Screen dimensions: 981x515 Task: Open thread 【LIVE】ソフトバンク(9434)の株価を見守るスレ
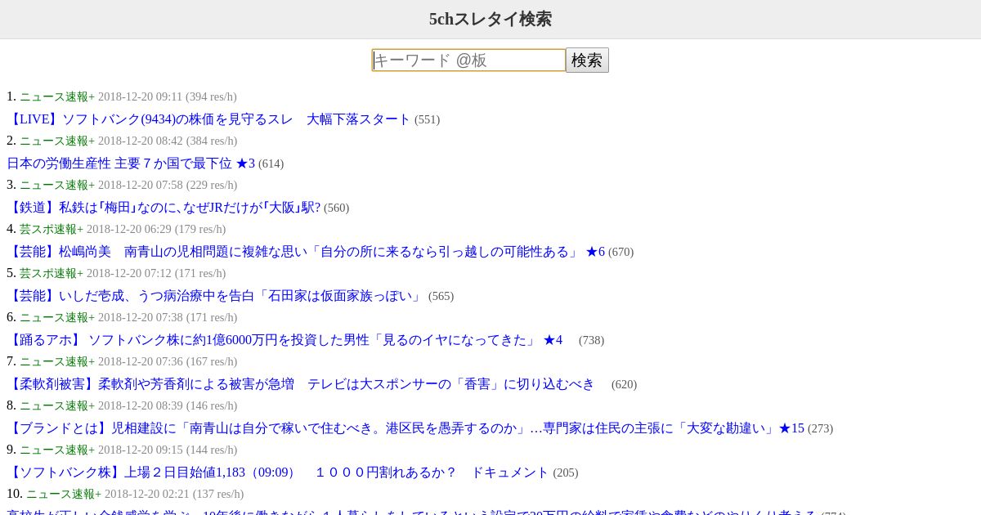tap(208, 119)
